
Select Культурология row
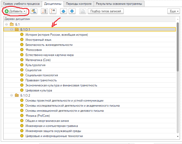click(x=90, y=65)
